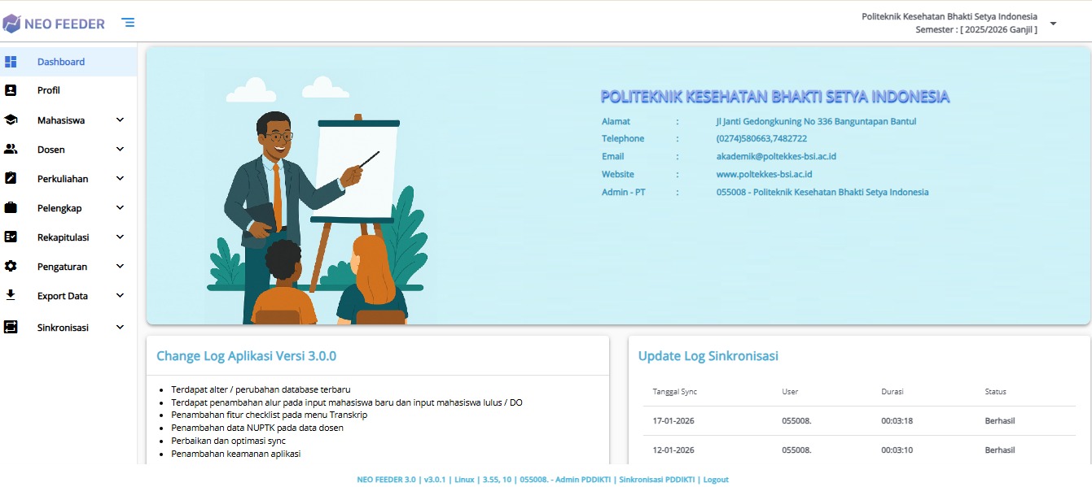Click the NEO FEEDER logo
The height and width of the screenshot is (487, 1092).
(54, 24)
